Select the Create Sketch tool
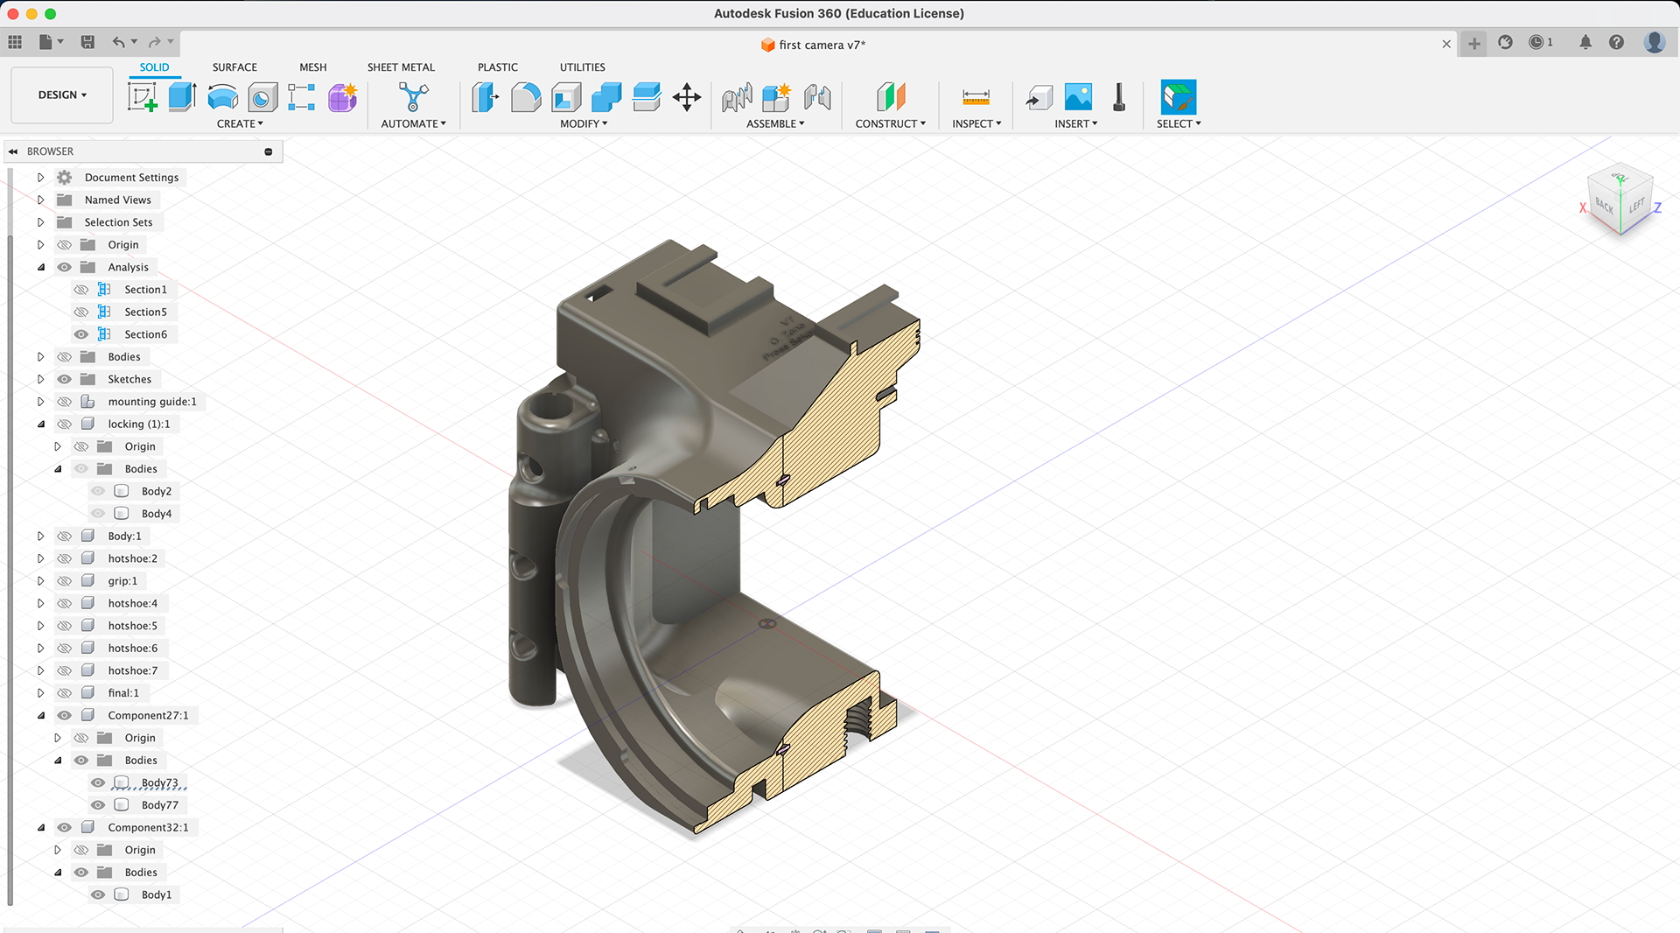1680x933 pixels. coord(143,97)
